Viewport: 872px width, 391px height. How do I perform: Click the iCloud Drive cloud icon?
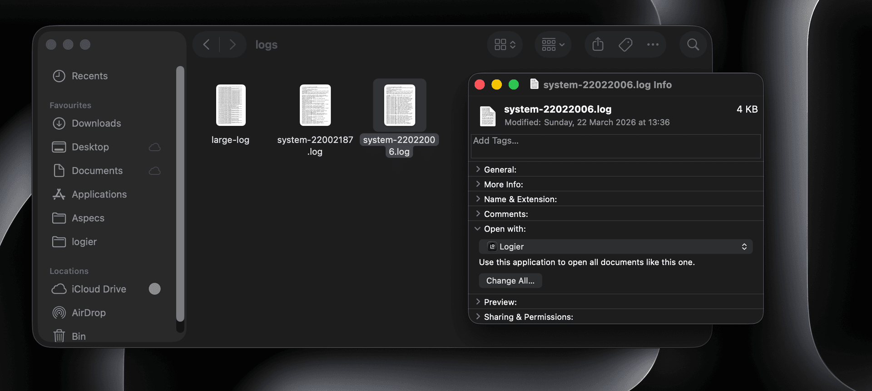point(59,289)
